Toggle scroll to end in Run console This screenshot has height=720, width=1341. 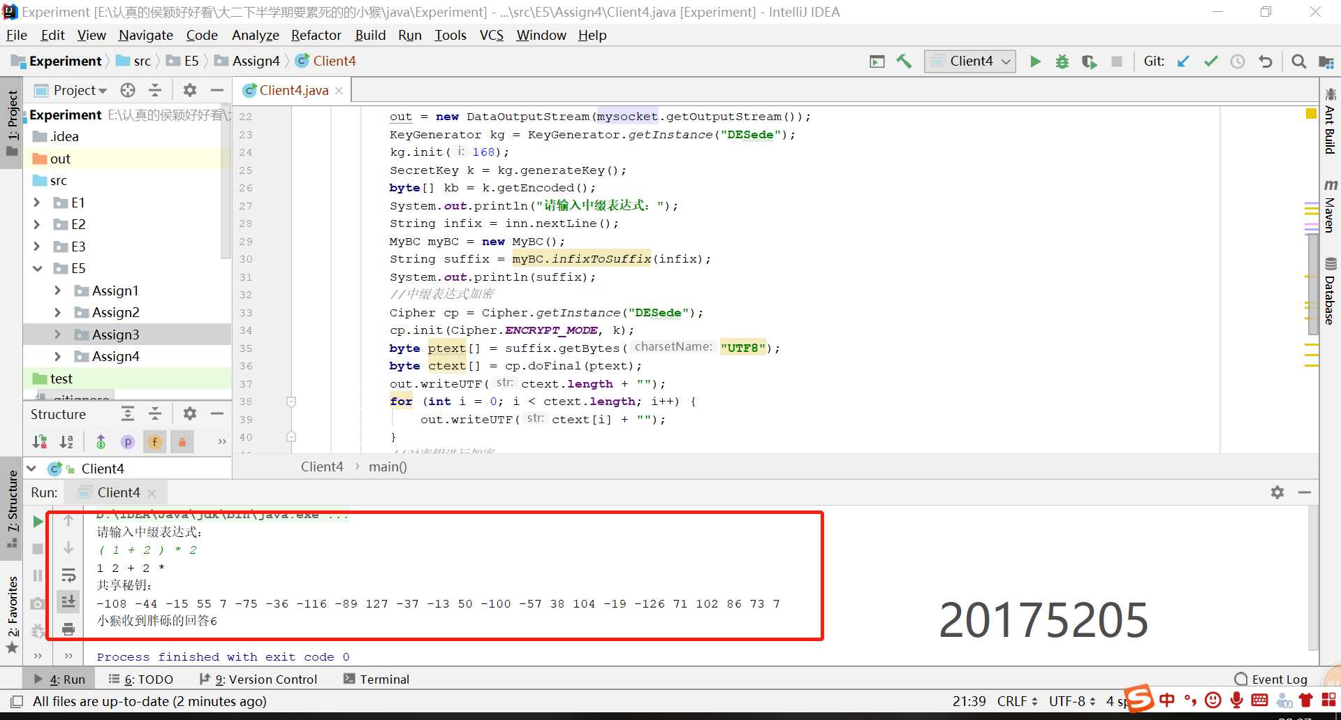(68, 601)
